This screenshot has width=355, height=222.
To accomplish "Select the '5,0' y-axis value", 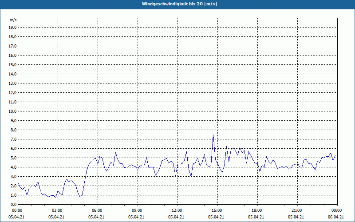I will coord(13,158).
